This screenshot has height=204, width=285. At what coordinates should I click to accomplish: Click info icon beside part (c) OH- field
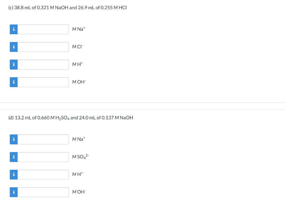tap(14, 82)
